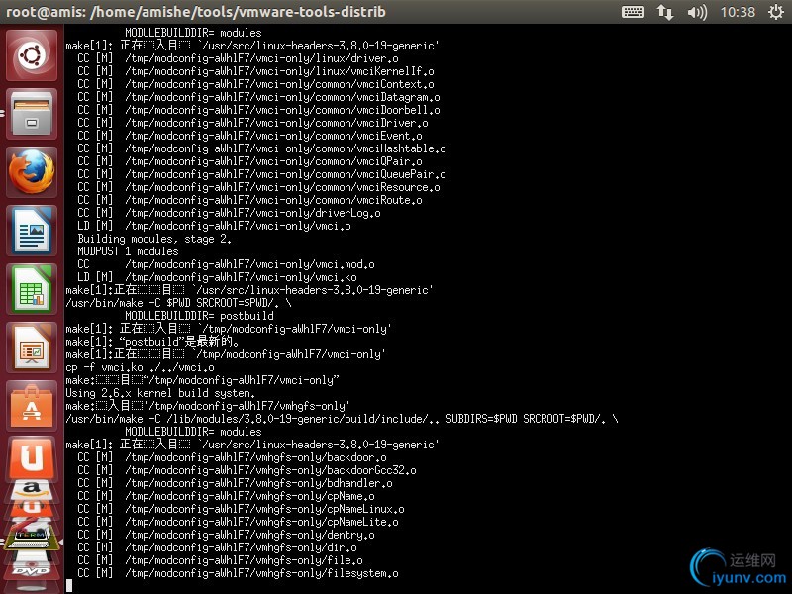The image size is (792, 594).
Task: Click line ending vmci-only/vmci.mod.o
Action: (226, 264)
